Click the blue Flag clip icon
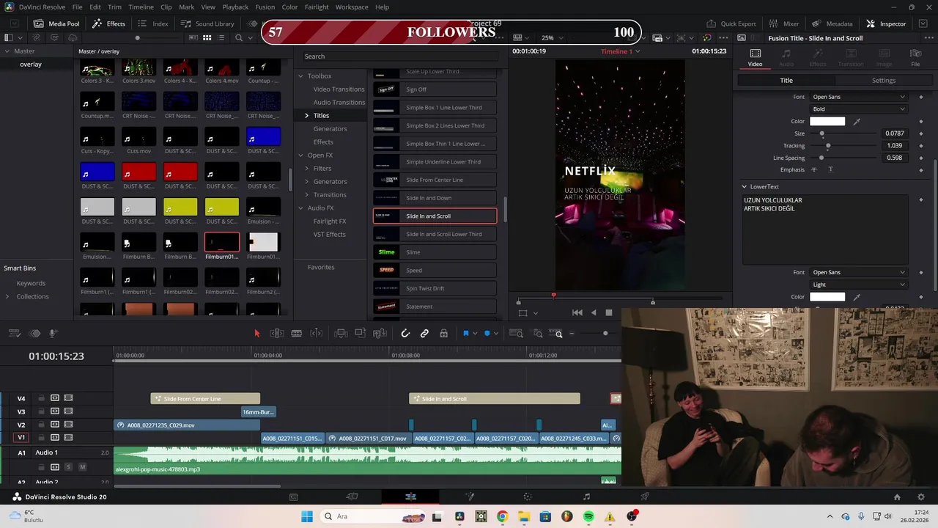 [x=465, y=334]
